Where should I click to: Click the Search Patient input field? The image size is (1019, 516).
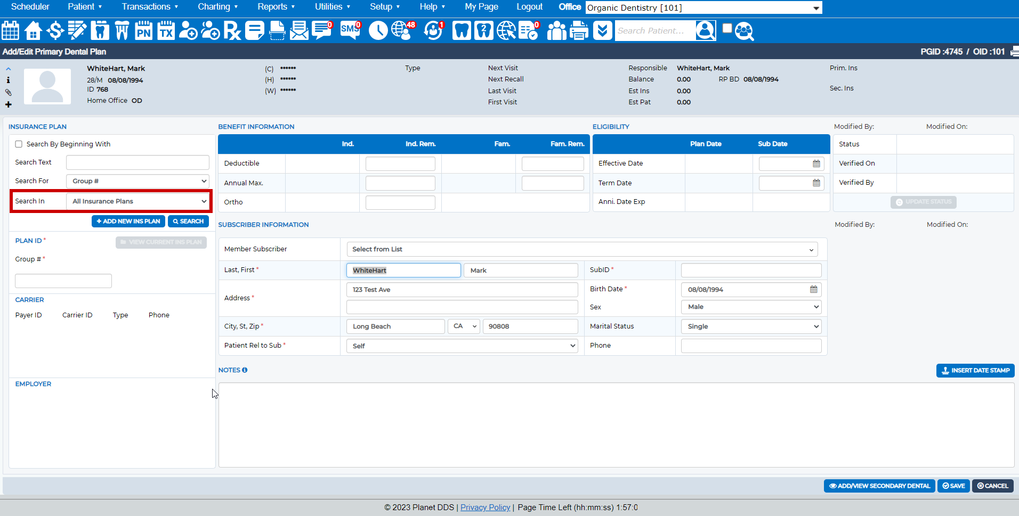coord(655,30)
